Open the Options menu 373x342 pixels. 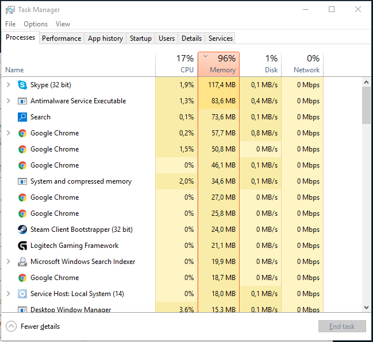(x=36, y=24)
